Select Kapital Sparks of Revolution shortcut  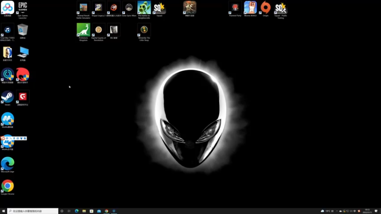99,32
